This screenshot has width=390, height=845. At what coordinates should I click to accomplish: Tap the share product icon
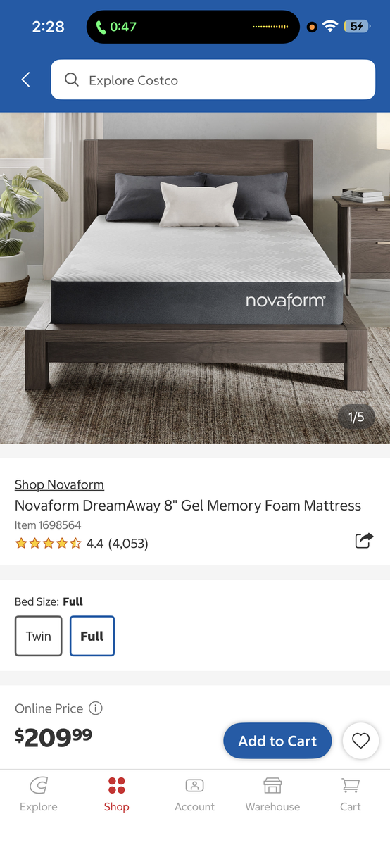point(364,541)
